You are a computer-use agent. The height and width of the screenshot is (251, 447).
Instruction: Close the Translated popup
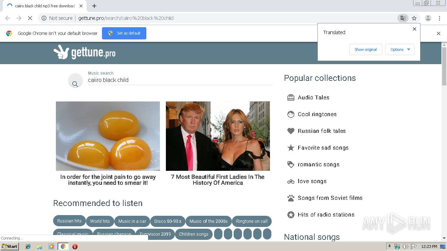[x=415, y=29]
